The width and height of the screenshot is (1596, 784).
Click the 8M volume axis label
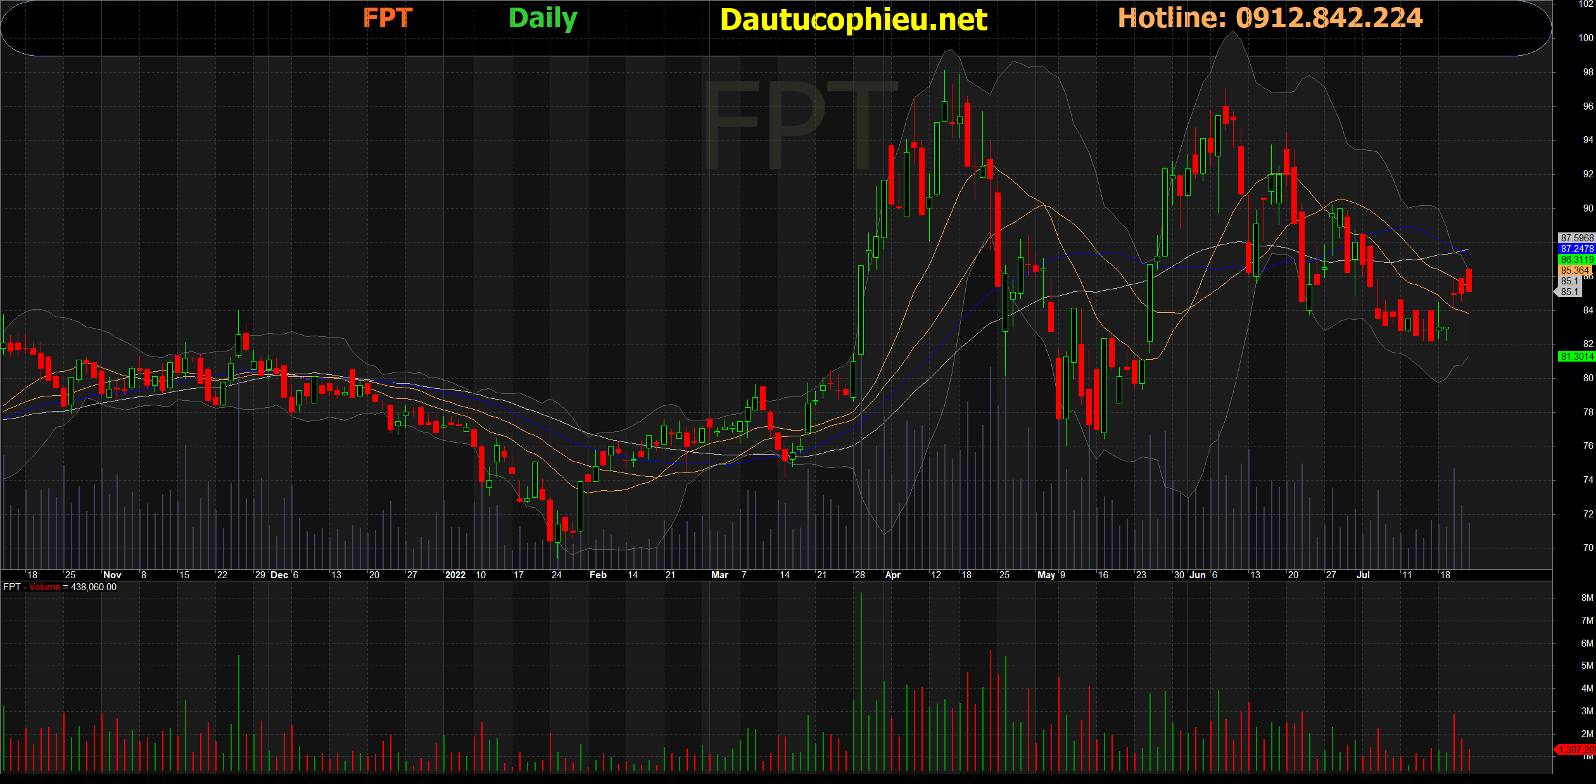pos(1586,598)
